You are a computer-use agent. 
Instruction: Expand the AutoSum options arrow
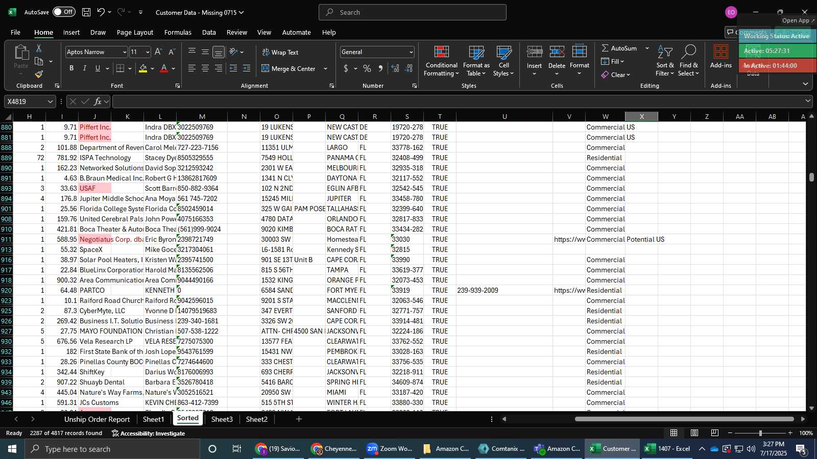pos(647,48)
